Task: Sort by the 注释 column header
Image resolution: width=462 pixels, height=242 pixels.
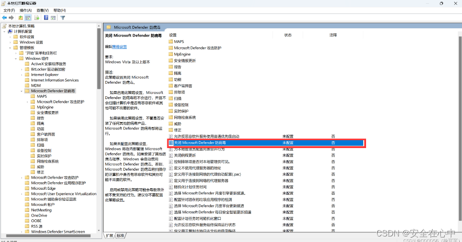Action: 333,35
